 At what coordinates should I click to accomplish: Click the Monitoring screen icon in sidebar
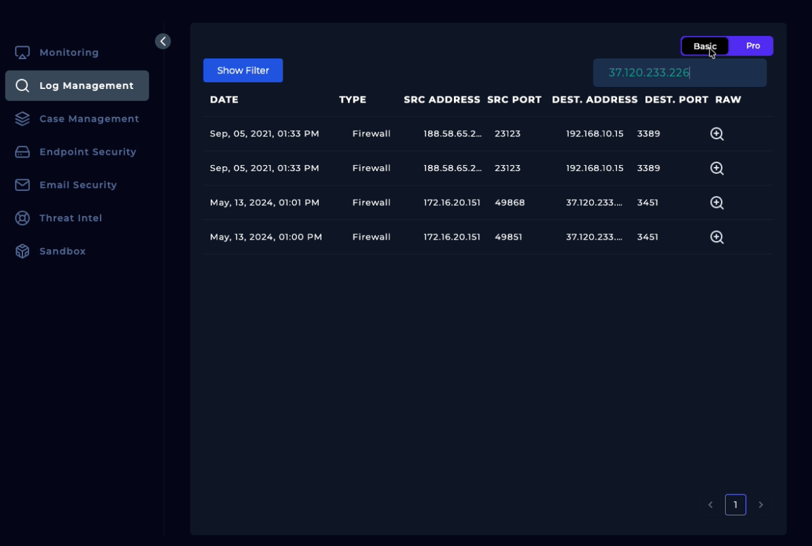[22, 52]
